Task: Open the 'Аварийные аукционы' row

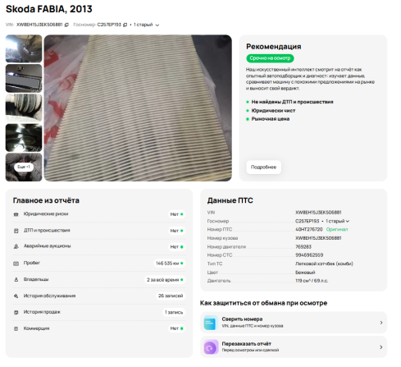Action: pyautogui.click(x=99, y=246)
